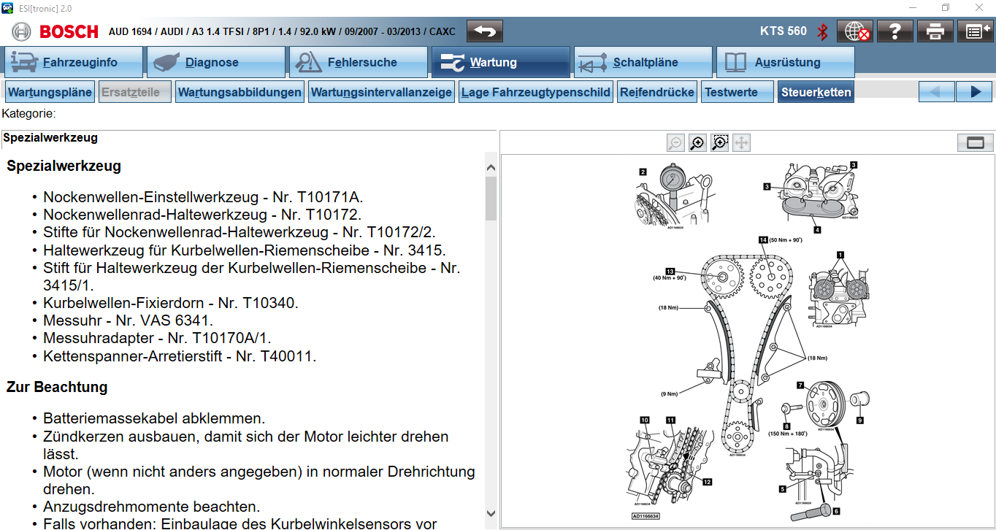Screen dimensions: 996x530
Task: Go to the Schaltpläne tab
Action: [x=643, y=63]
